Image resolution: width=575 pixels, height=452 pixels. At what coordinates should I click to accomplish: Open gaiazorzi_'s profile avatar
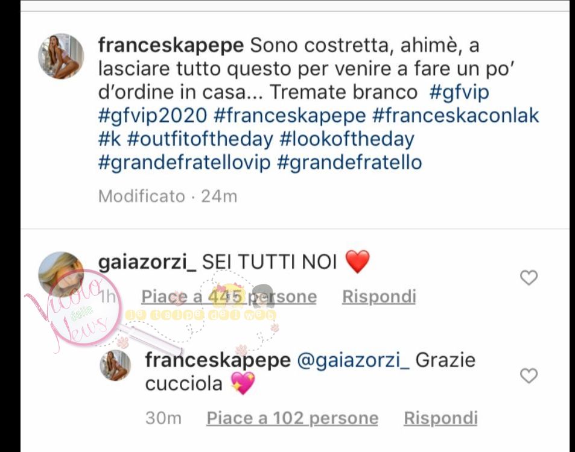(61, 274)
